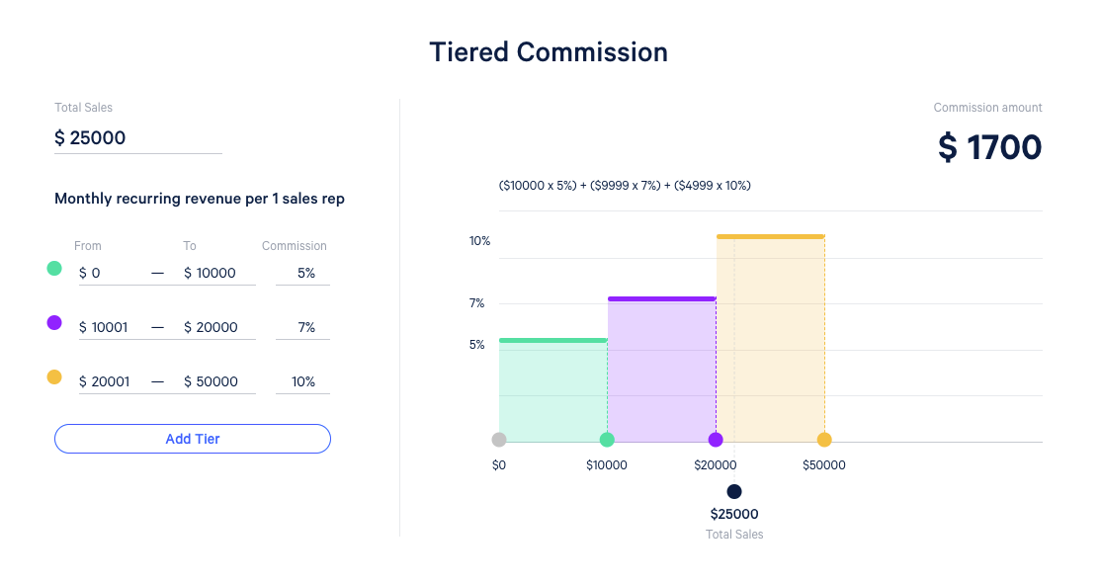Click the yellow third-tier indicator dot
1102x583 pixels.
click(x=54, y=376)
